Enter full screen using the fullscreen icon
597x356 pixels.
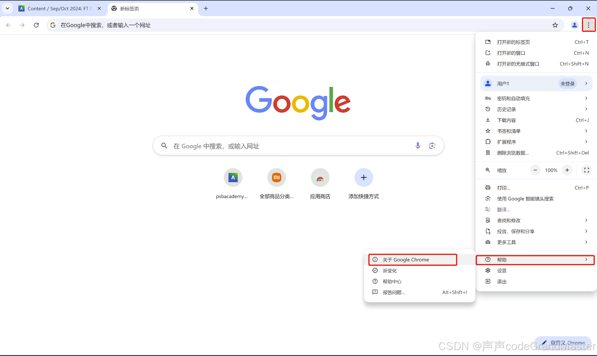tap(586, 170)
